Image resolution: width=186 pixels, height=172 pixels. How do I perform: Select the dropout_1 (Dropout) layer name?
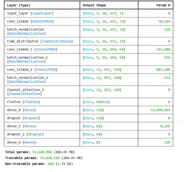coord(25,134)
